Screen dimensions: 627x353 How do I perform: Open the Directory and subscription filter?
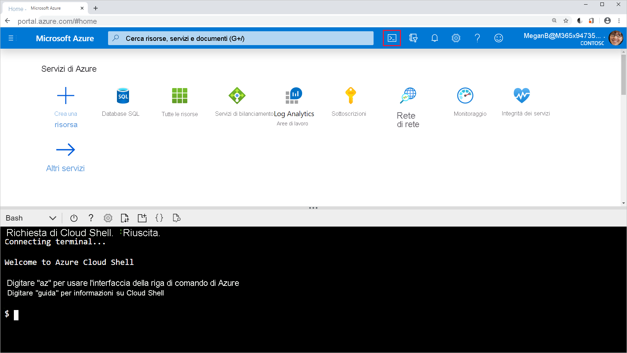tap(413, 38)
